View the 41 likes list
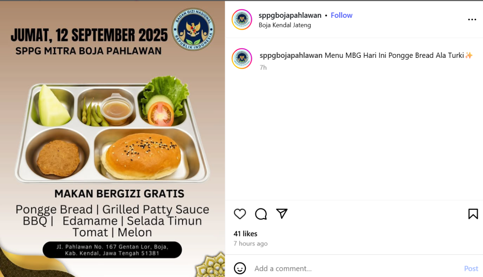The image size is (483, 277). (245, 234)
